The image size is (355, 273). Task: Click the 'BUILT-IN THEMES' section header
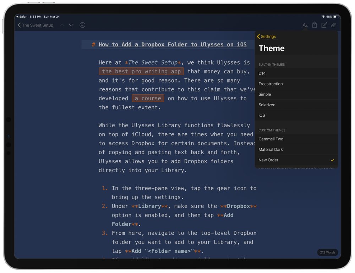[272, 65]
